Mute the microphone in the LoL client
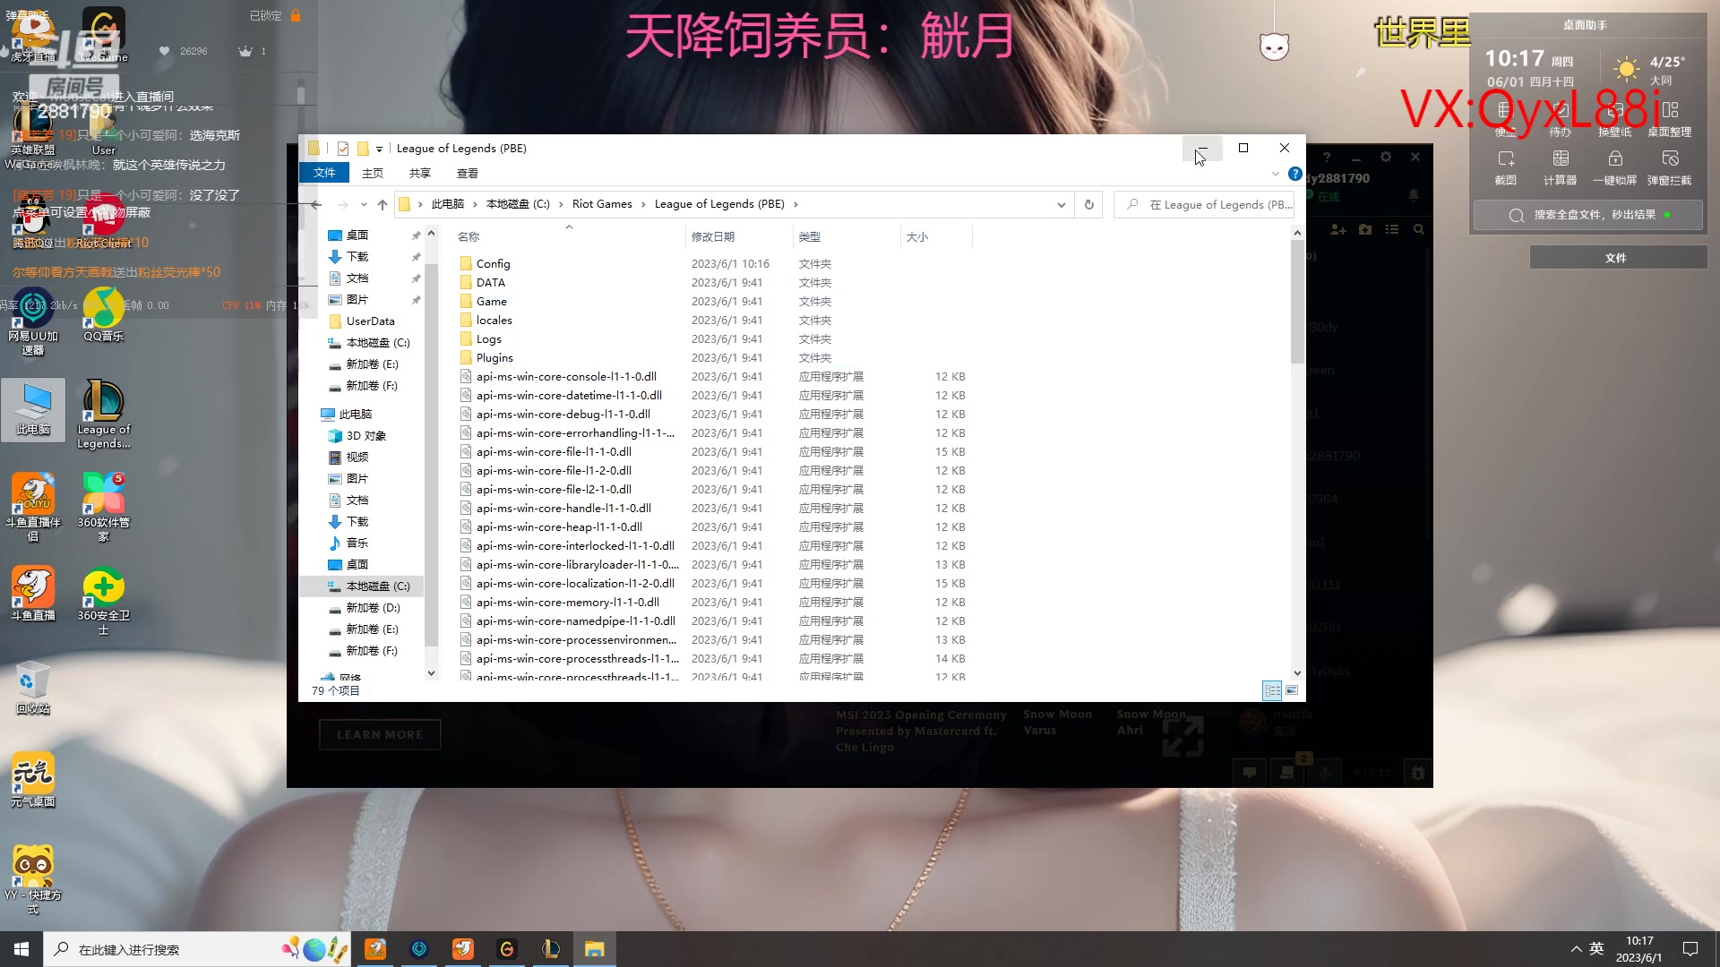Screen dimensions: 1720x967 tap(1325, 772)
